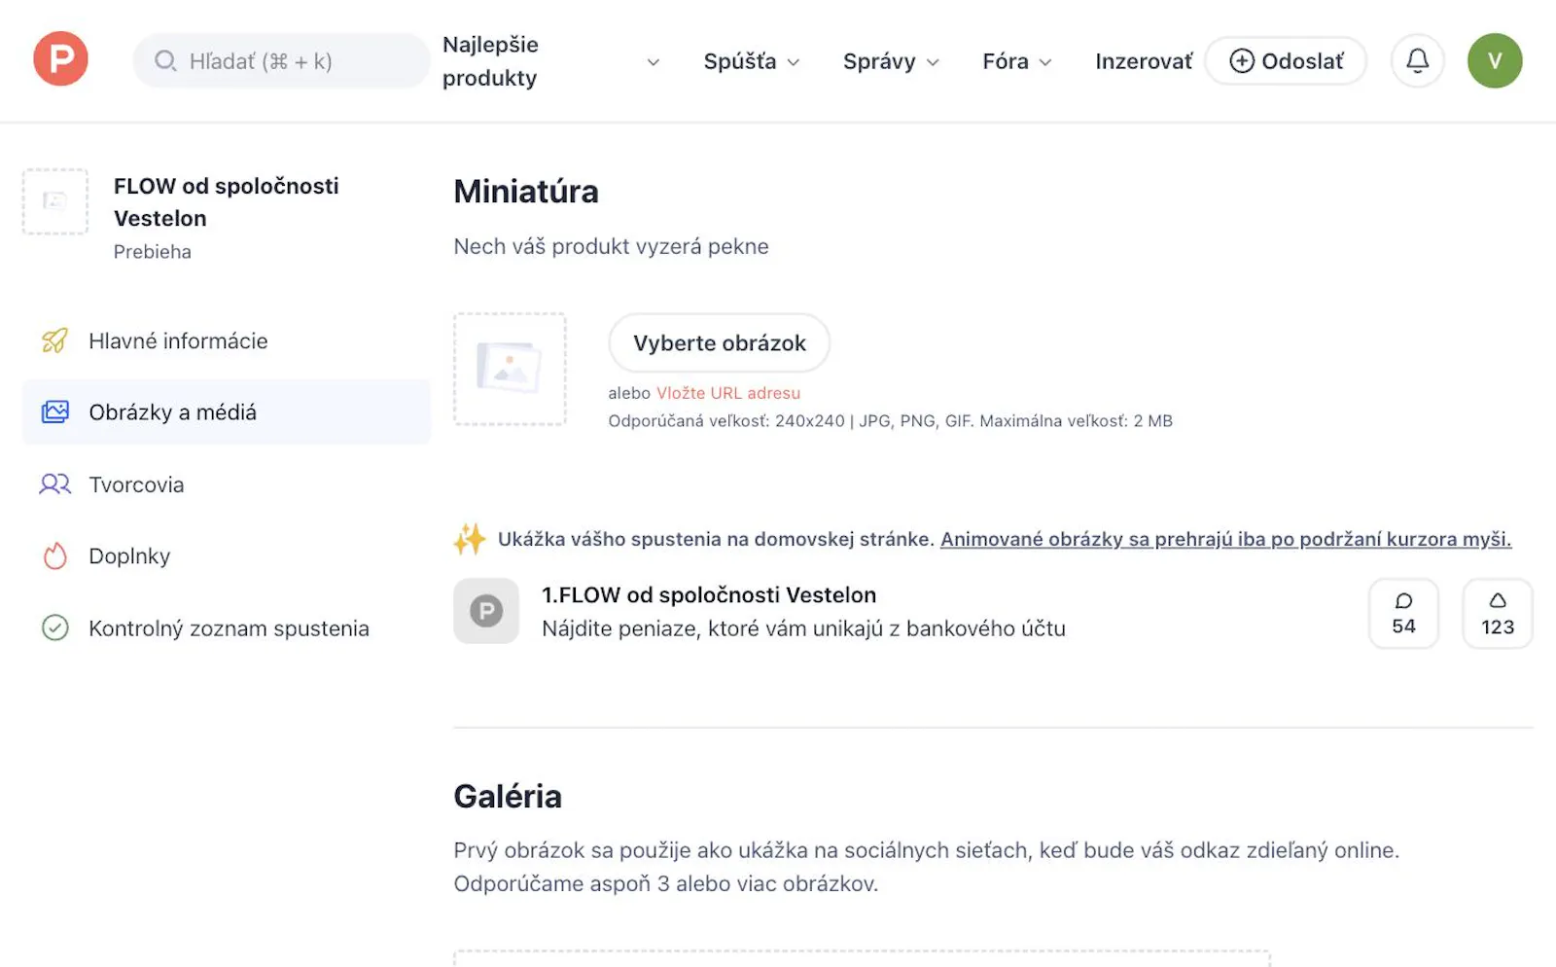This screenshot has height=967, width=1556.
Task: Expand the Spúšťa chevron arrow
Action: [x=794, y=62]
